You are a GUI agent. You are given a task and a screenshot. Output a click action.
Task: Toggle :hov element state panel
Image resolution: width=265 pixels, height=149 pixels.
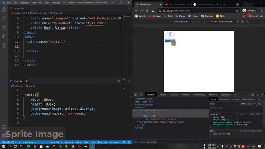pyautogui.click(x=243, y=104)
